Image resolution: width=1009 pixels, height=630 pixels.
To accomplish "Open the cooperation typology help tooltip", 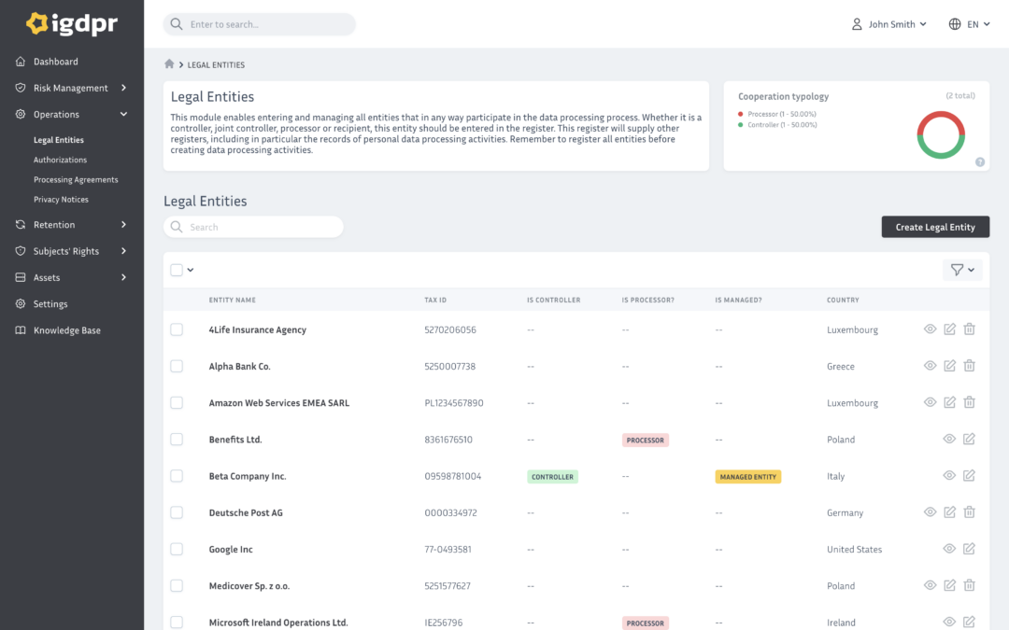I will (979, 161).
